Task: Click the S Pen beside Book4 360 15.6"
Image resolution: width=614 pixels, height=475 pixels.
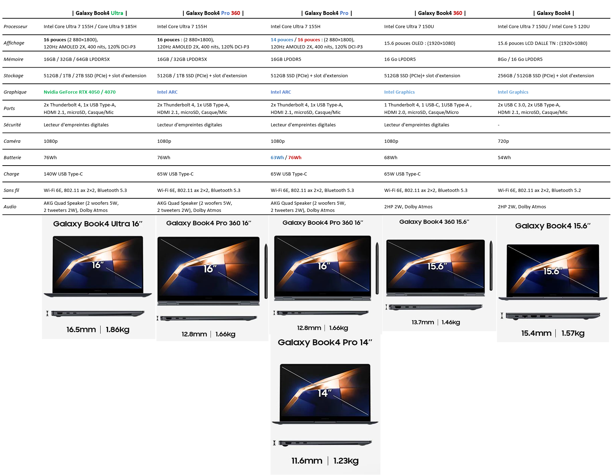Action: tap(491, 266)
